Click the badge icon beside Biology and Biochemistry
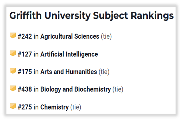This screenshot has width=182, height=121. click(13, 89)
